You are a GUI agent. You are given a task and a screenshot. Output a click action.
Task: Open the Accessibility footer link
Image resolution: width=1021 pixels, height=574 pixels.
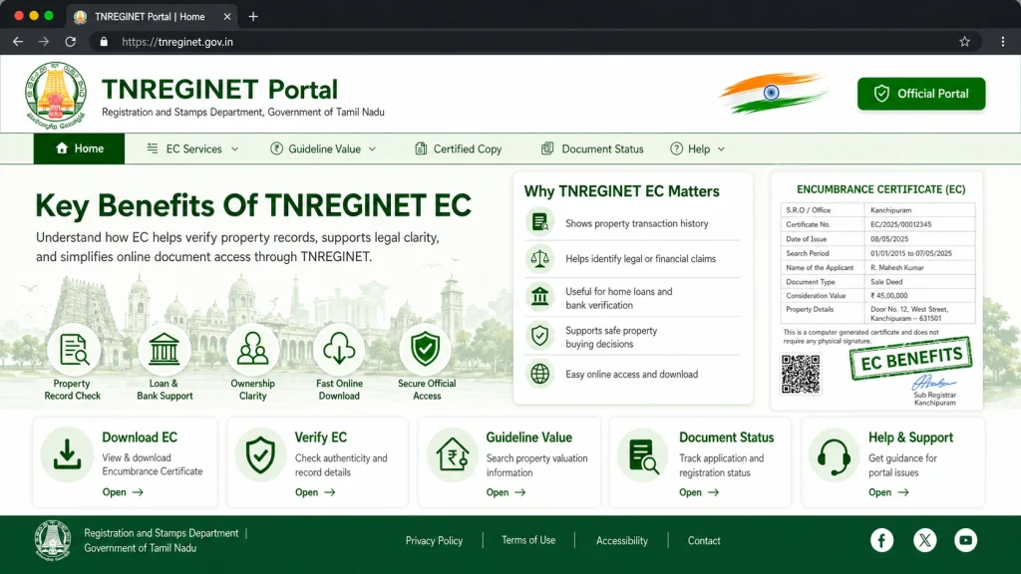pos(622,540)
